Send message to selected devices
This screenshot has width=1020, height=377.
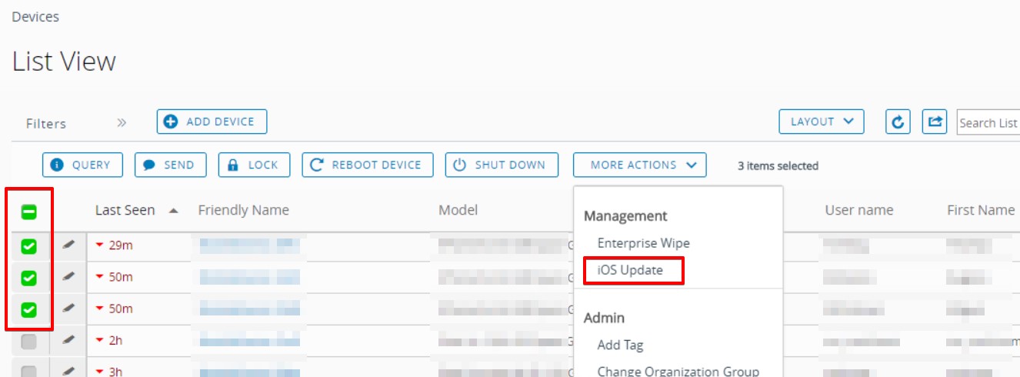point(169,165)
